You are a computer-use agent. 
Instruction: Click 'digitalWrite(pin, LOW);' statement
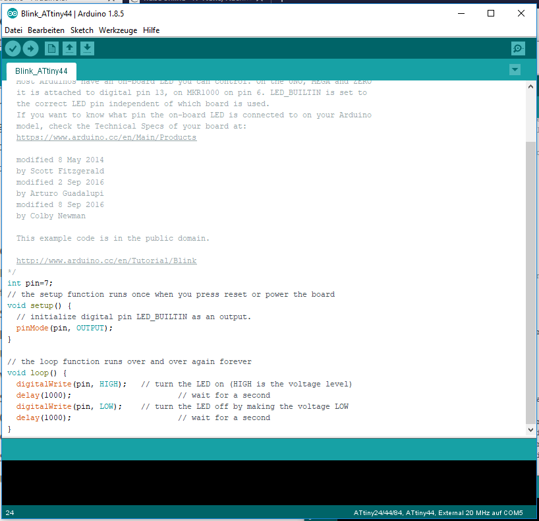[69, 406]
